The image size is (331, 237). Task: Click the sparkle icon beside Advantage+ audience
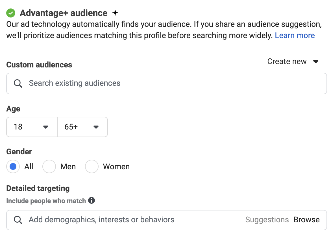pos(115,13)
